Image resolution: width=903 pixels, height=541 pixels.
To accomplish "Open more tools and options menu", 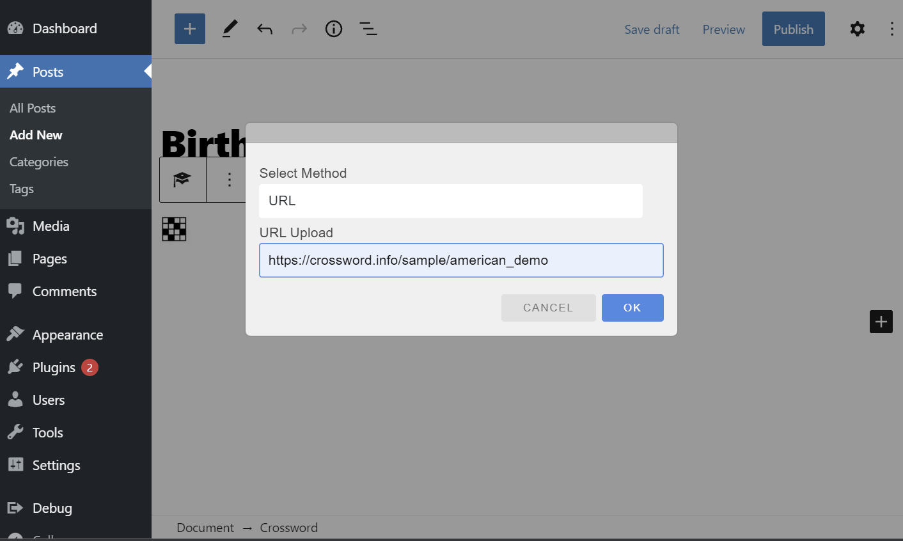I will [x=891, y=29].
